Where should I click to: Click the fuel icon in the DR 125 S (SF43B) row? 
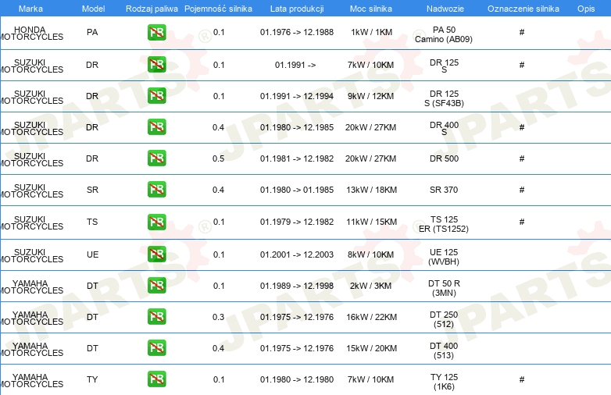156,96
